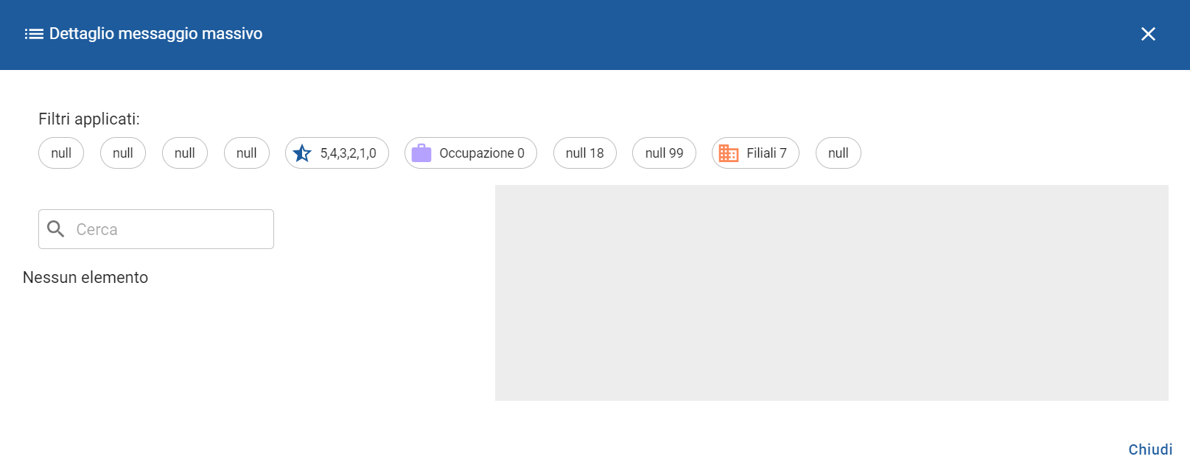The width and height of the screenshot is (1190, 476).
Task: Click the purple briefcase Occupazione icon
Action: pyautogui.click(x=421, y=153)
